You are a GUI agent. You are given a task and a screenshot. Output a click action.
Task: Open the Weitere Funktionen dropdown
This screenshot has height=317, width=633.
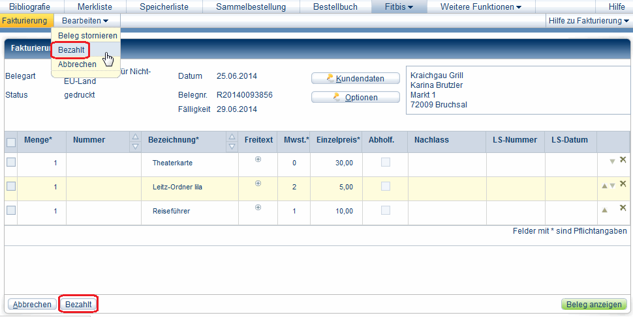point(480,7)
